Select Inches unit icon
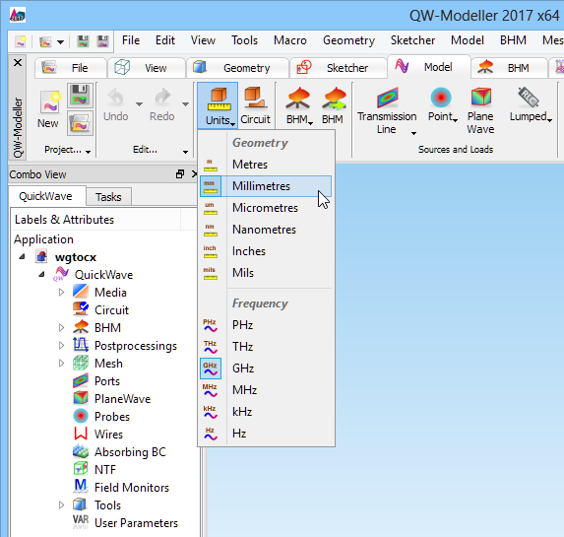 211,251
